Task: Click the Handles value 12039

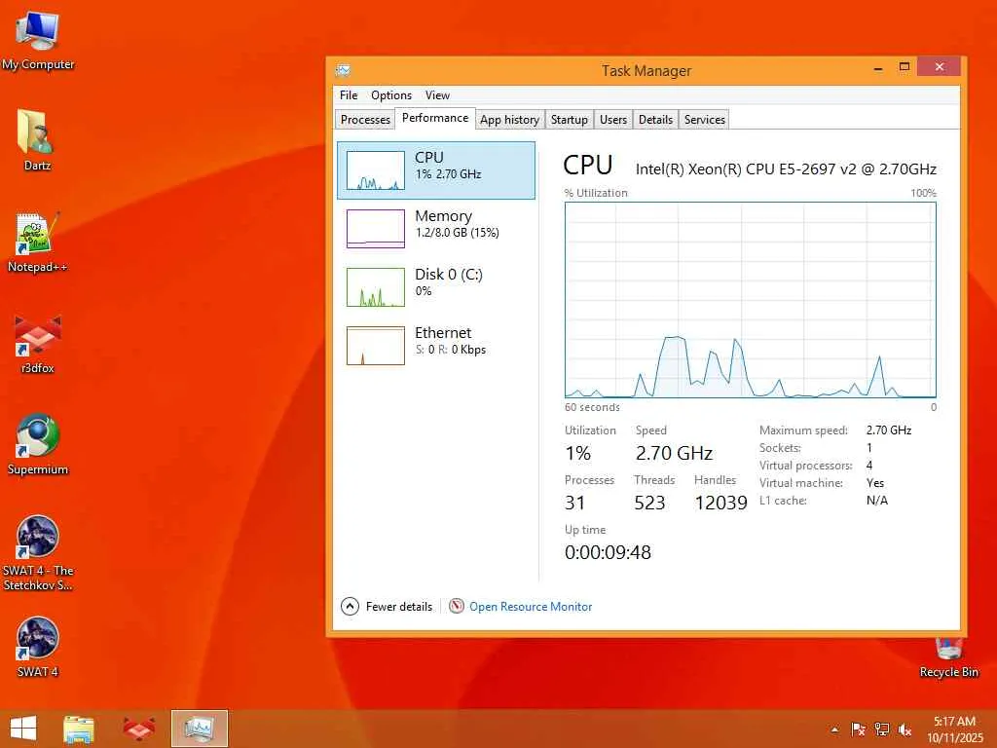Action: 721,503
